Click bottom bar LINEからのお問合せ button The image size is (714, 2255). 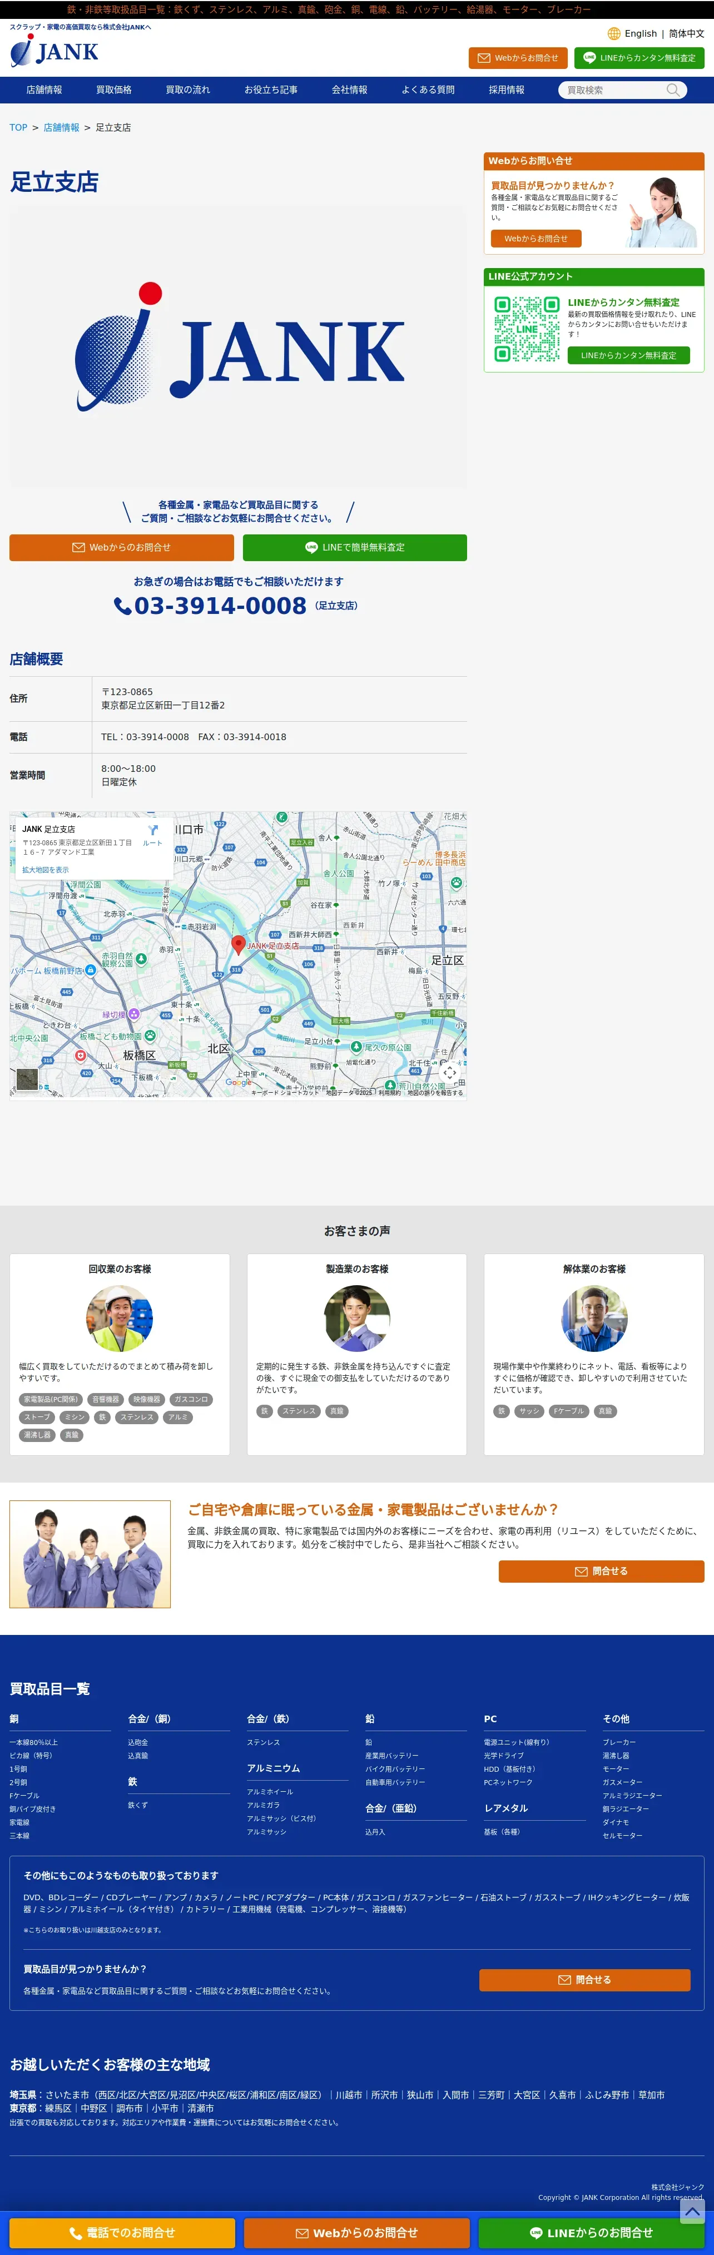click(592, 2232)
